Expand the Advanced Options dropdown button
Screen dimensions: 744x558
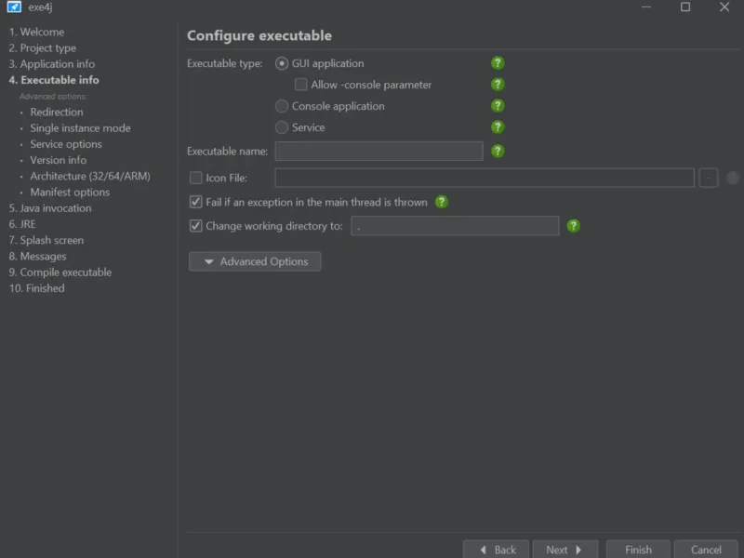click(x=255, y=261)
